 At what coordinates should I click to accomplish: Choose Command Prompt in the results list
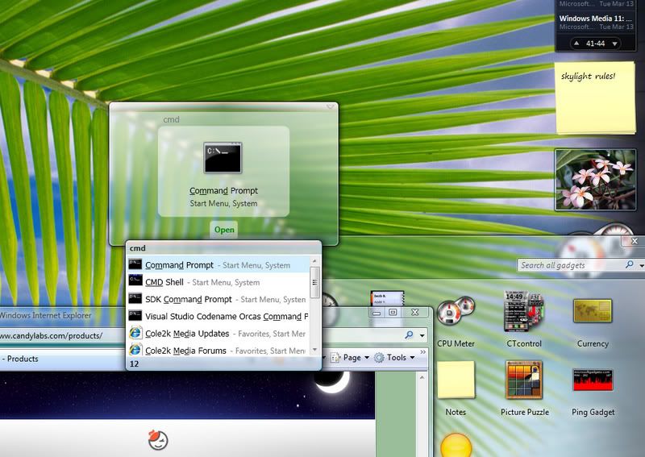(x=218, y=265)
